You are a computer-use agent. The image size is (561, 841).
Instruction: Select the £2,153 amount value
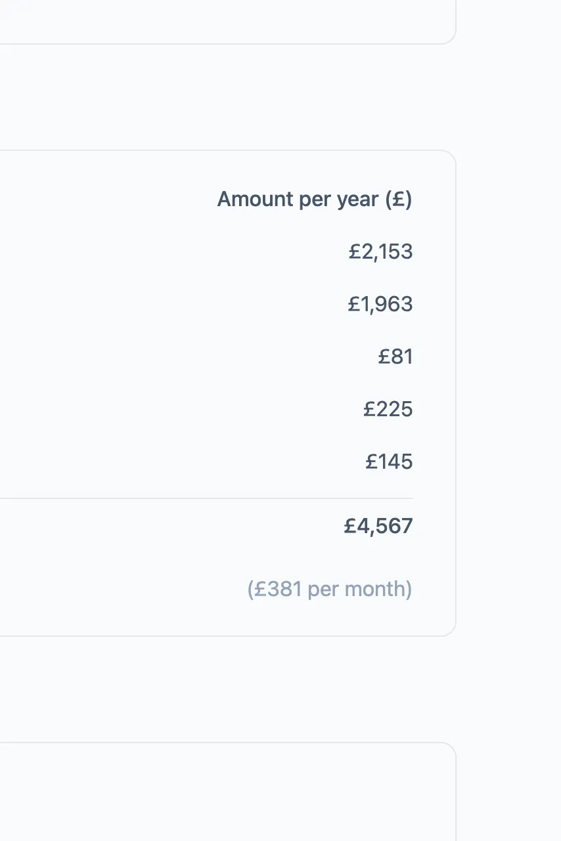click(380, 251)
